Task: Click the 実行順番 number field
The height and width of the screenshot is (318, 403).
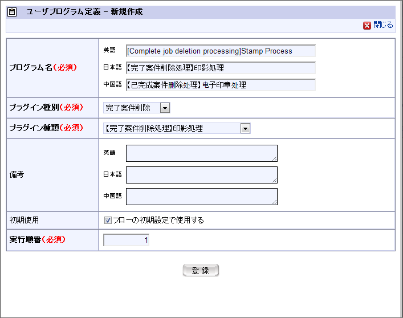Action: [127, 240]
